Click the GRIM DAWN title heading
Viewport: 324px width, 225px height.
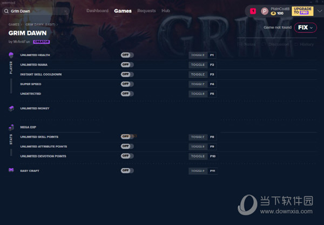click(x=28, y=33)
